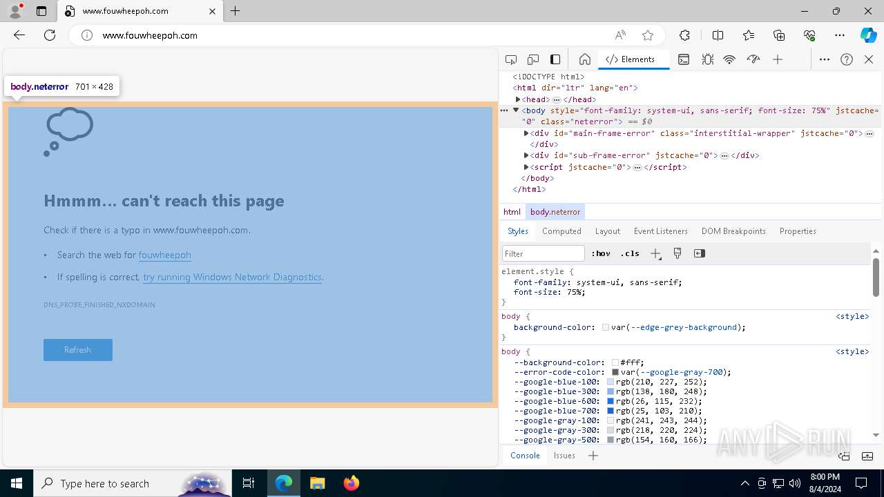Click try running Windows Network Diagnostics link
The width and height of the screenshot is (884, 497).
[233, 277]
